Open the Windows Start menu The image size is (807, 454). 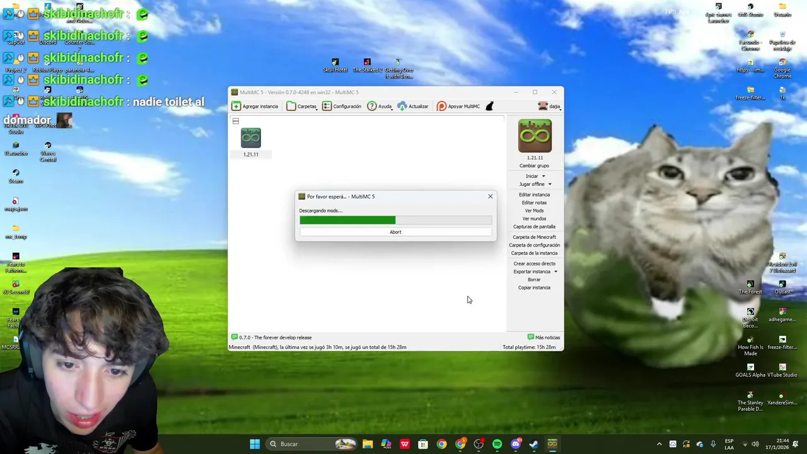[255, 444]
